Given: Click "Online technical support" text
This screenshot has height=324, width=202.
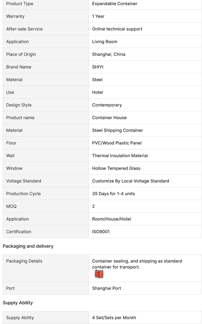Looking at the screenshot, I should click(x=117, y=29).
